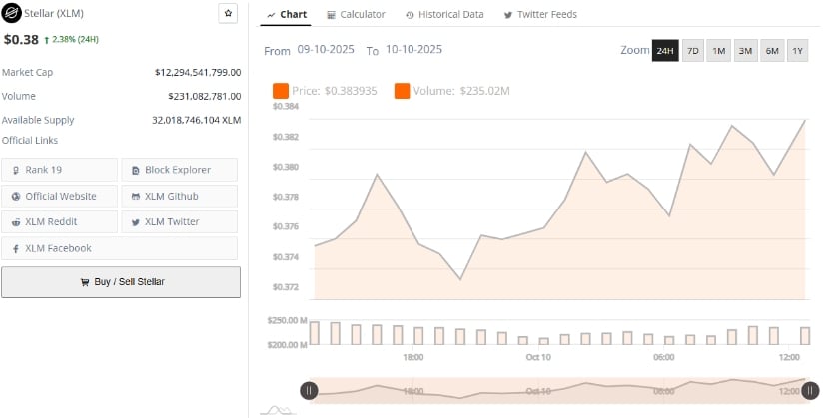The height and width of the screenshot is (418, 824).
Task: Select the 24H zoom range
Action: 665,51
